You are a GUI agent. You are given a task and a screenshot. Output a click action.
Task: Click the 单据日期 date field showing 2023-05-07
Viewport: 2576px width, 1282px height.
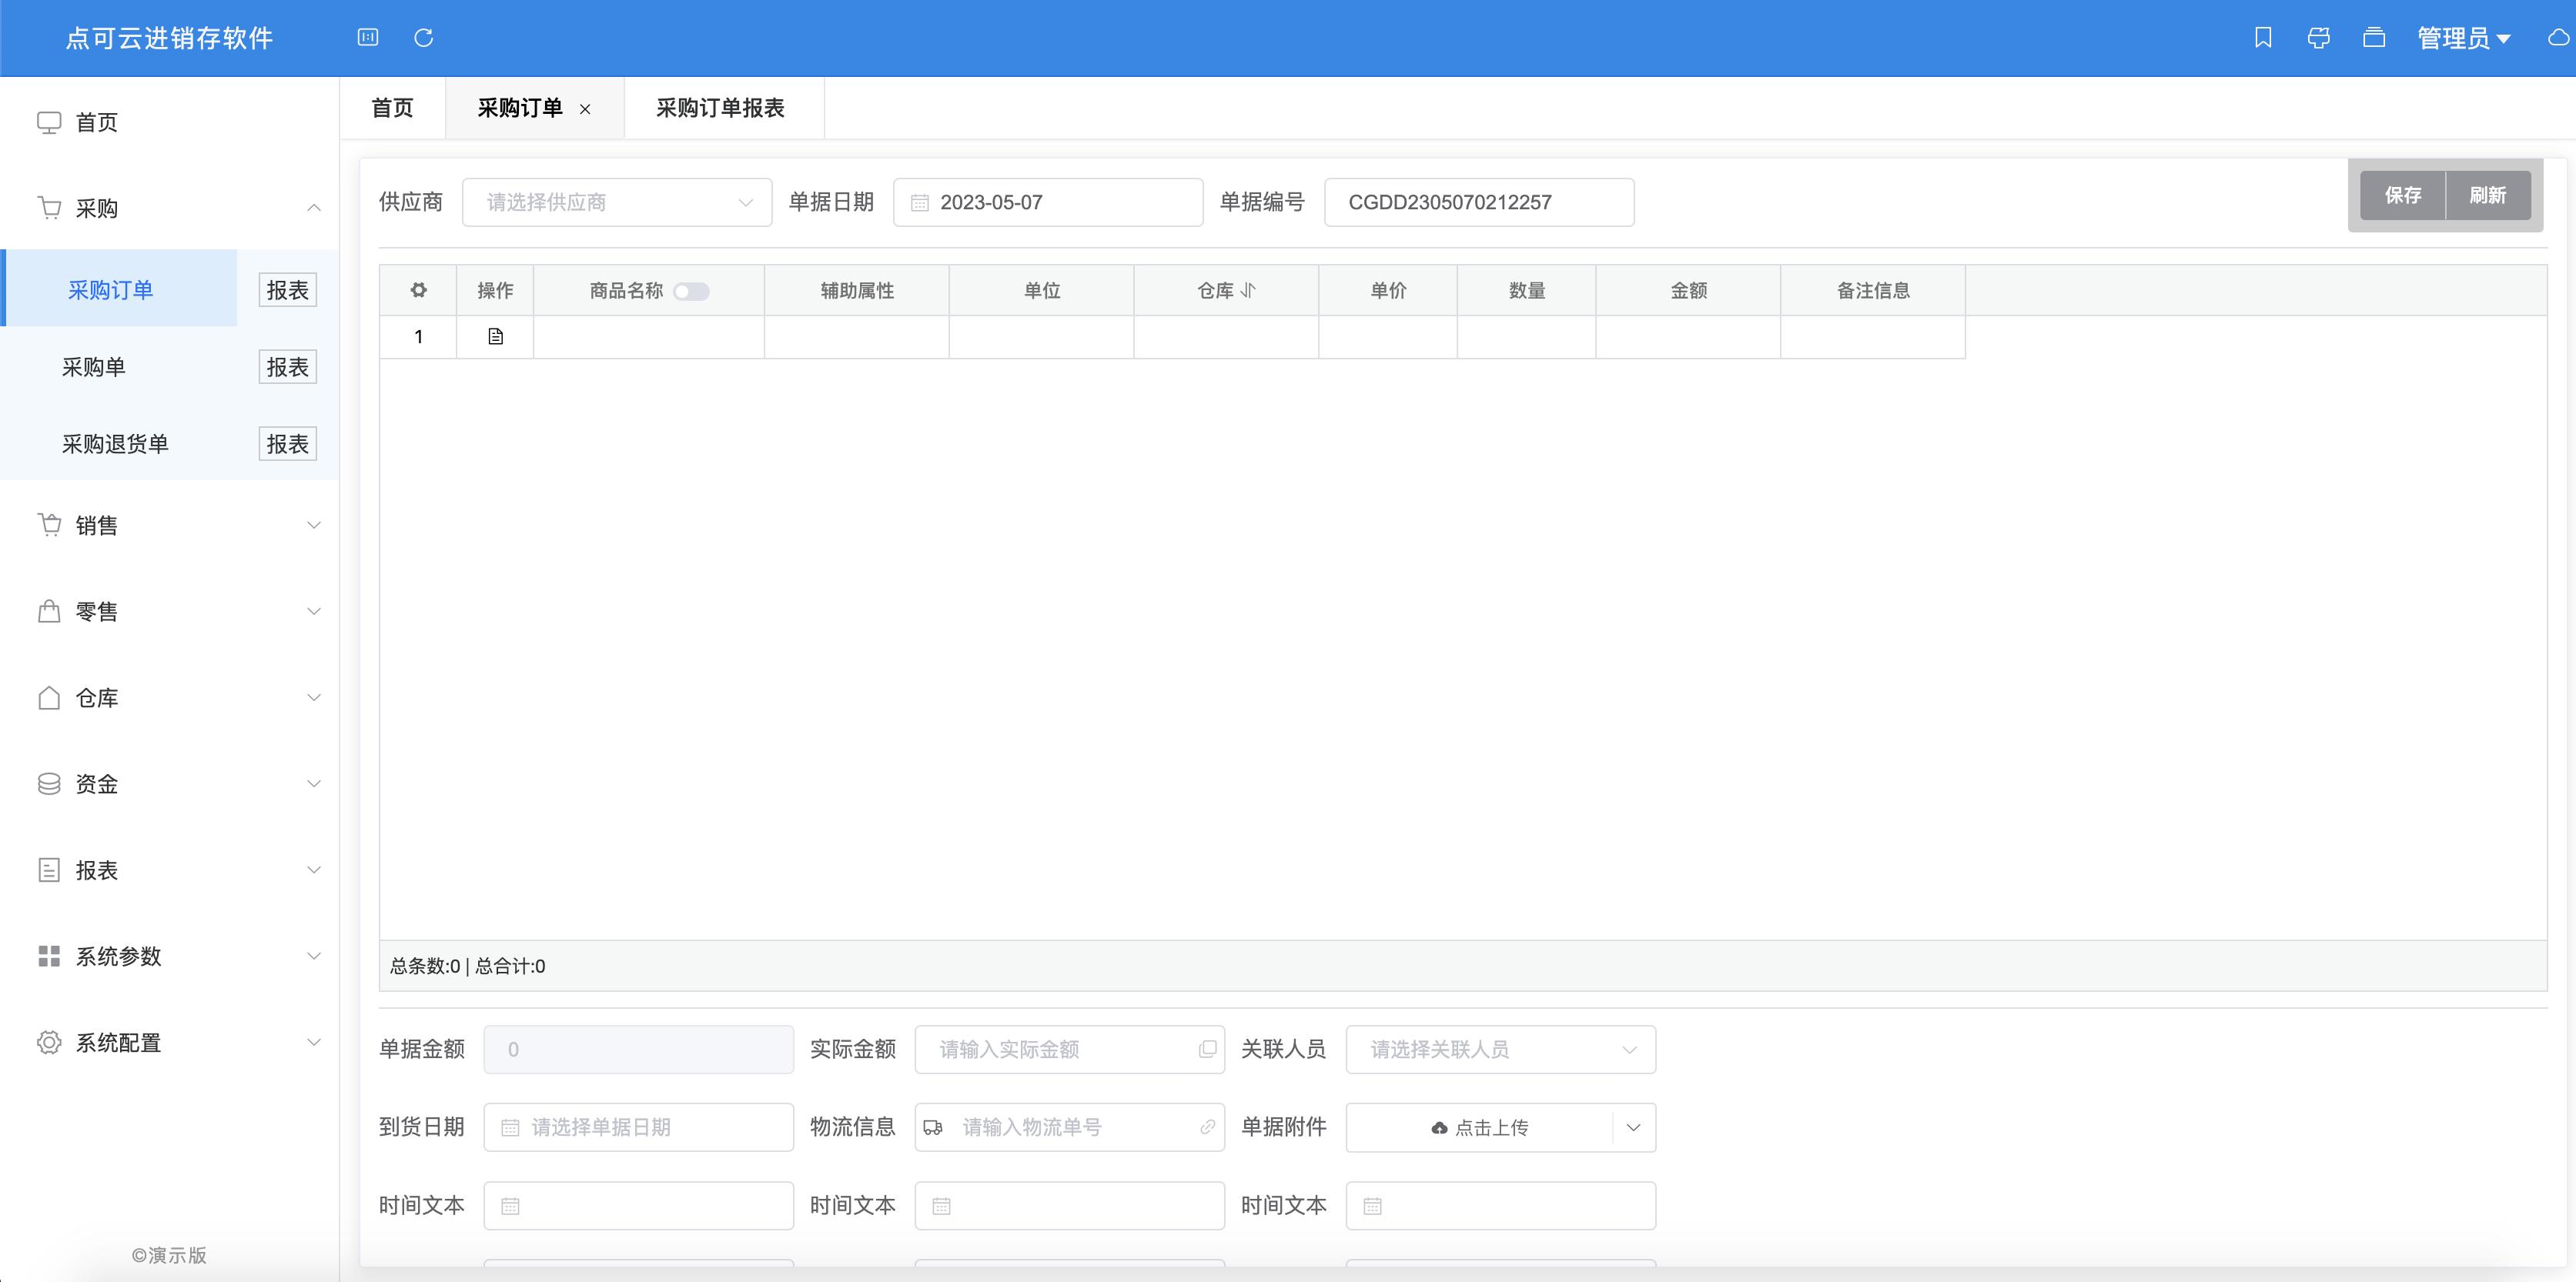1048,202
